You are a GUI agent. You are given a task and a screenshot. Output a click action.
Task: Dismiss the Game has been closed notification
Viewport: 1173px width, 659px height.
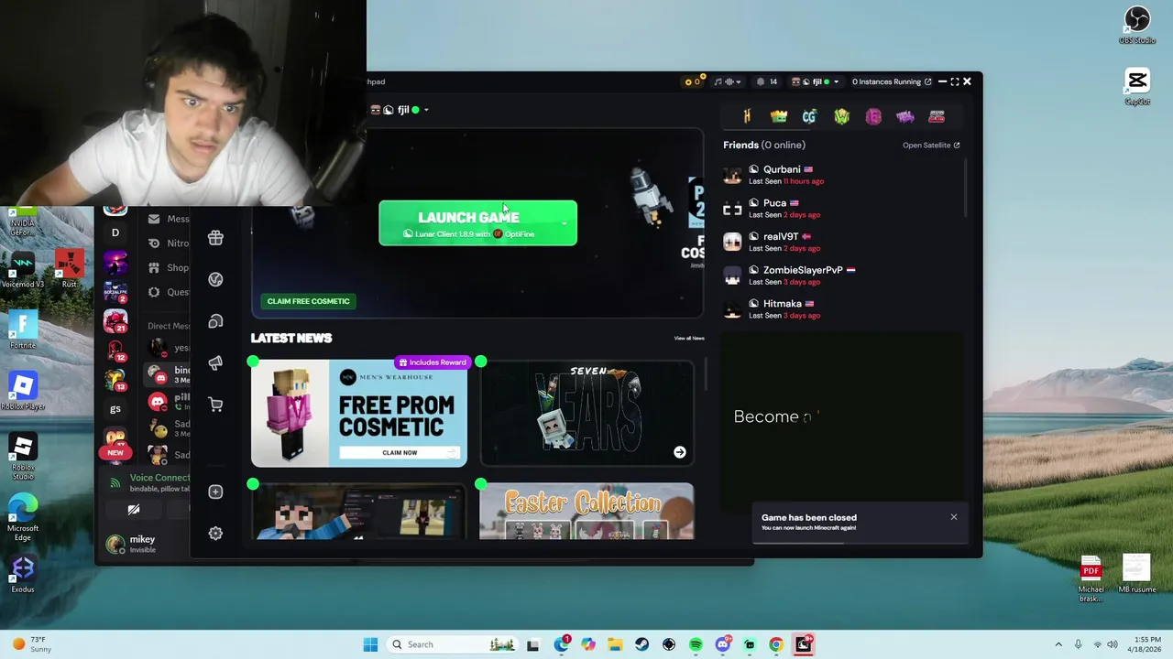pos(953,517)
